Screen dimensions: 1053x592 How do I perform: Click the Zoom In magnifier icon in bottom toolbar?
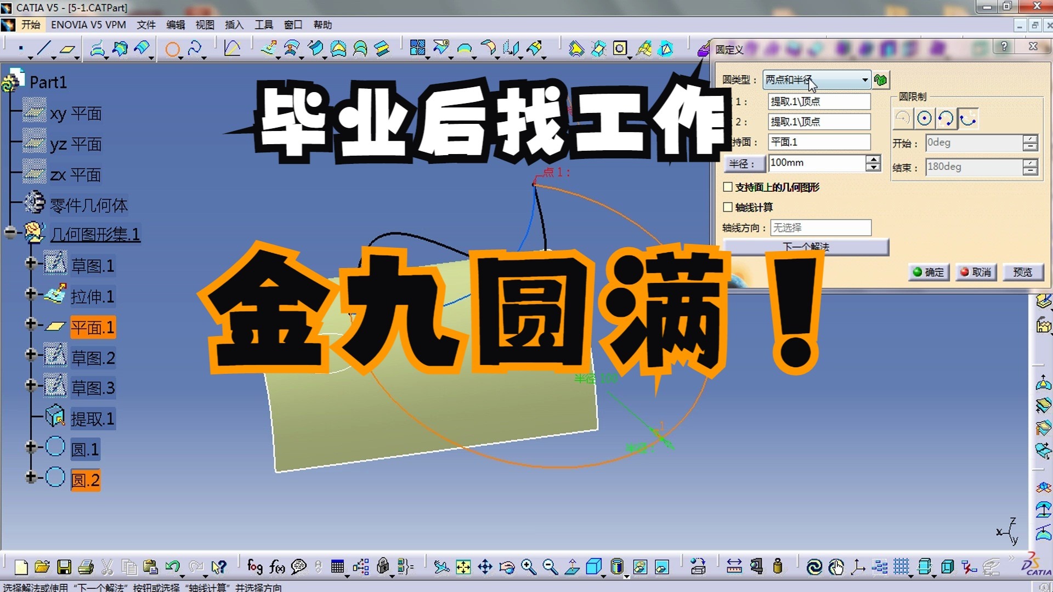[528, 566]
